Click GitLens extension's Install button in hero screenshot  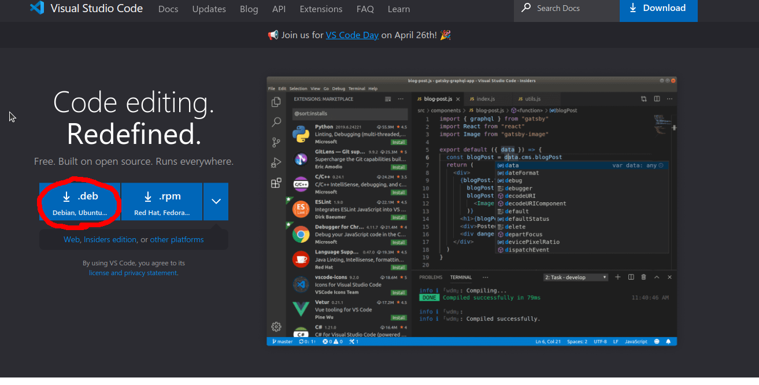coord(398,166)
